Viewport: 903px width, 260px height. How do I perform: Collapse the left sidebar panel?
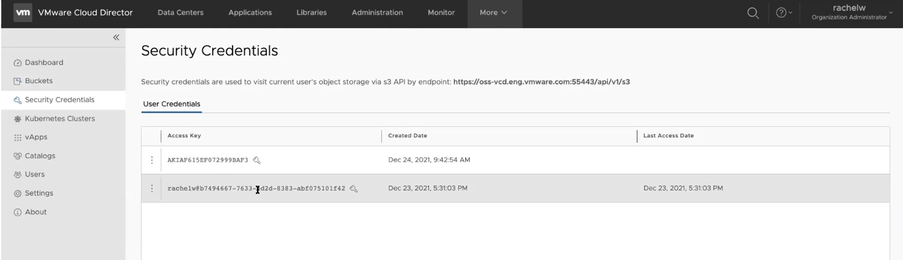[x=116, y=37]
